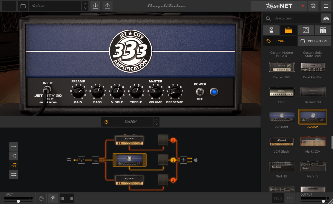Switch to TYPE sorting

[x=280, y=41]
